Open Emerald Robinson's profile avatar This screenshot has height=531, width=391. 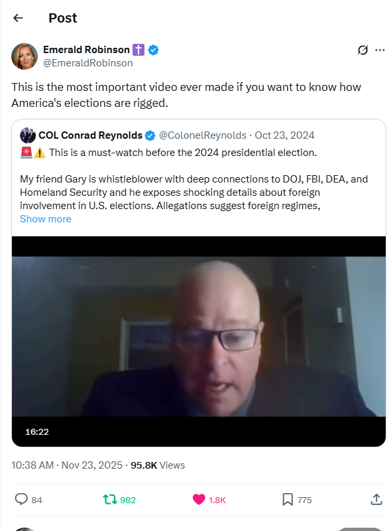pos(25,56)
